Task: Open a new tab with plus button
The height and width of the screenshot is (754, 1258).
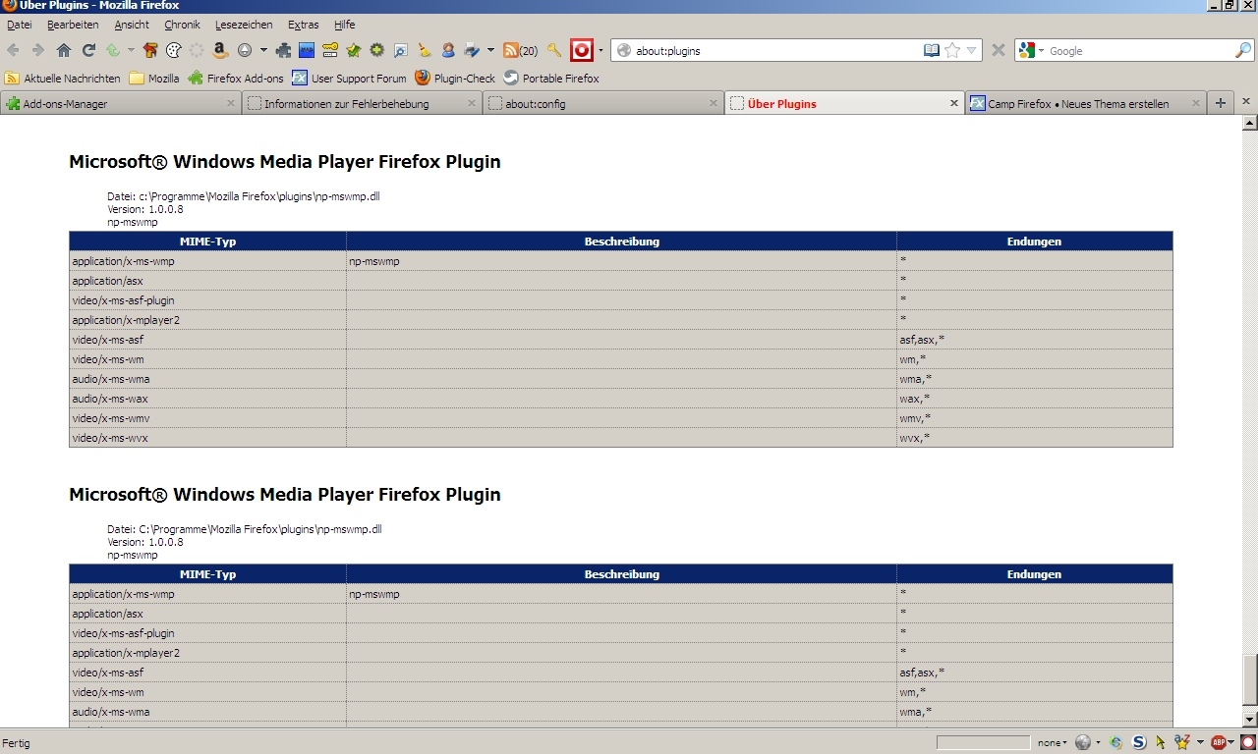Action: [1221, 103]
